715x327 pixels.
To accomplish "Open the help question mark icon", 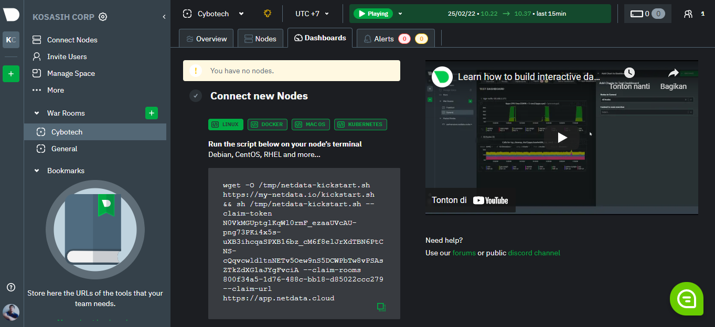I will click(x=11, y=287).
